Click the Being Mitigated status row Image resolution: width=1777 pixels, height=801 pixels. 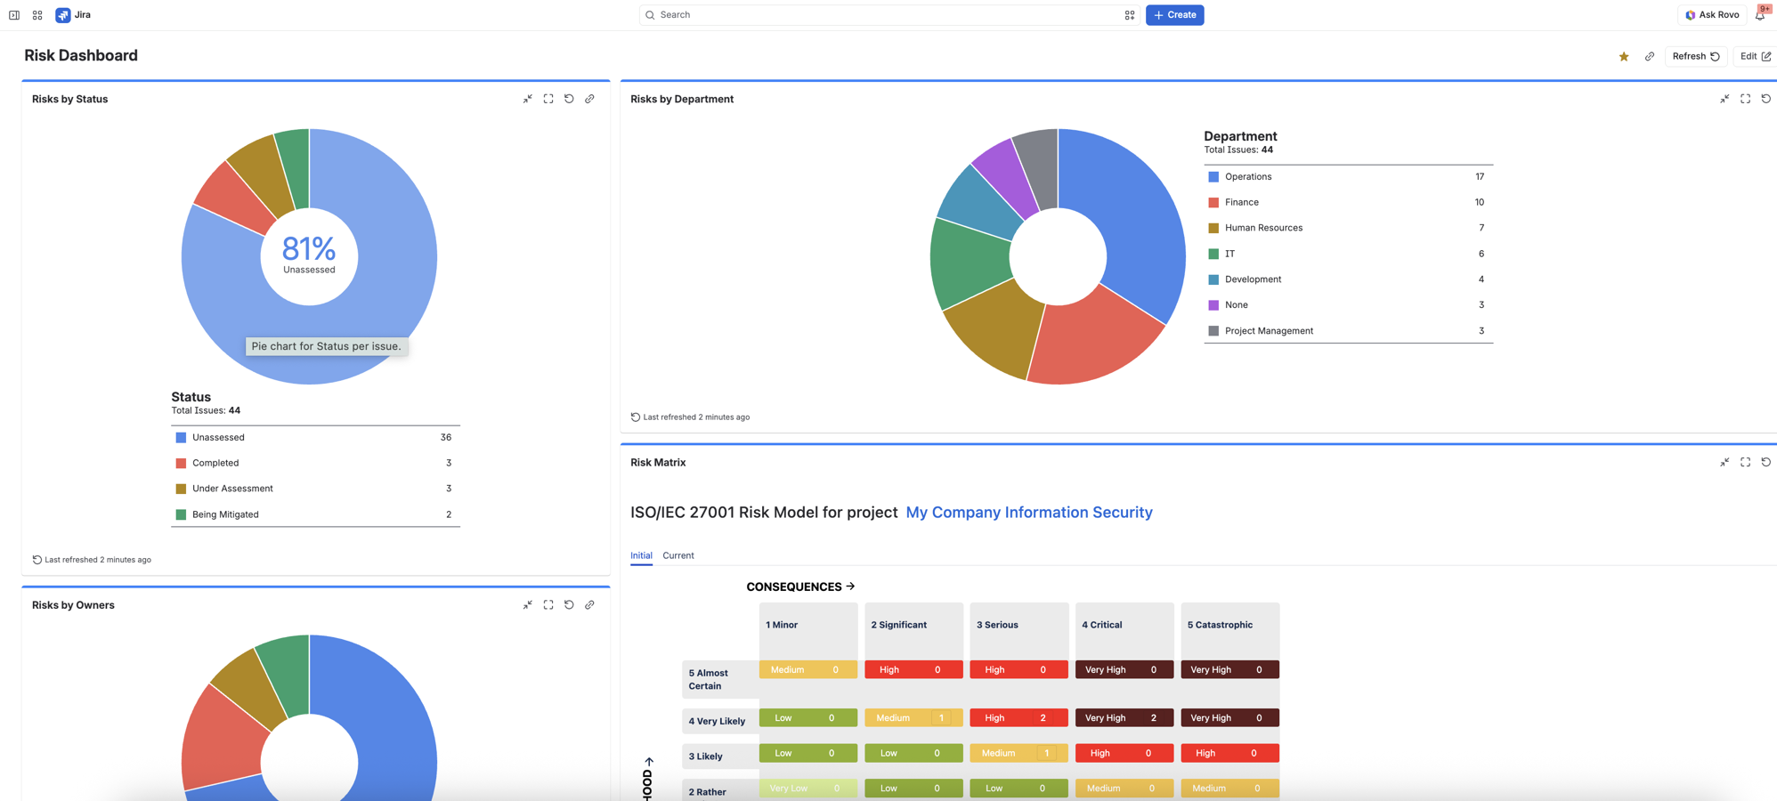click(315, 514)
